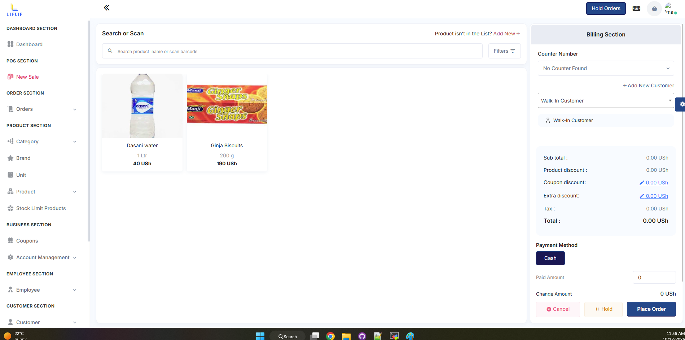This screenshot has height=340, width=685.
Task: Expand the Orders submenu
Action: click(75, 109)
